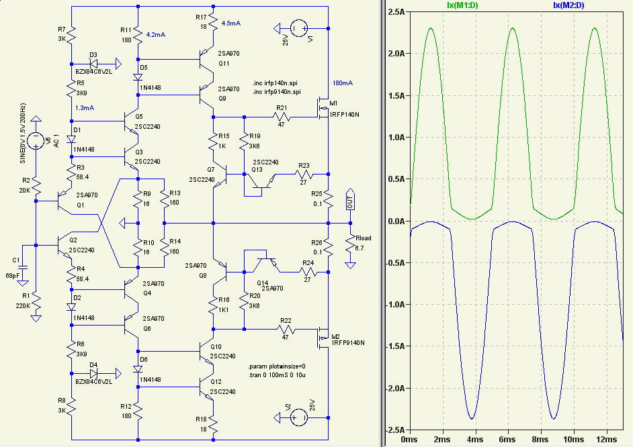Click the 1.3mA current annotation
The image size is (633, 447).
[x=85, y=108]
